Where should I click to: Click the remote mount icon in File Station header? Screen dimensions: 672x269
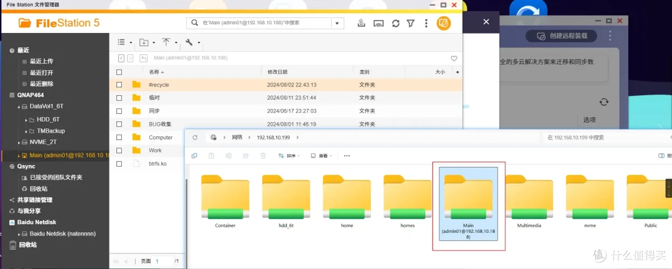[362, 23]
